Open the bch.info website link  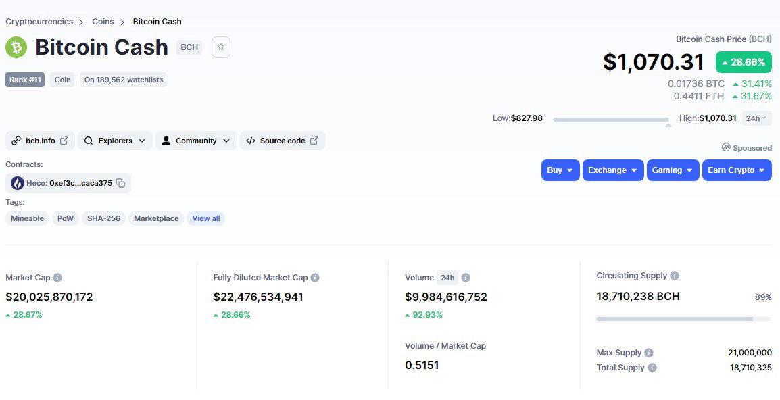click(x=41, y=141)
